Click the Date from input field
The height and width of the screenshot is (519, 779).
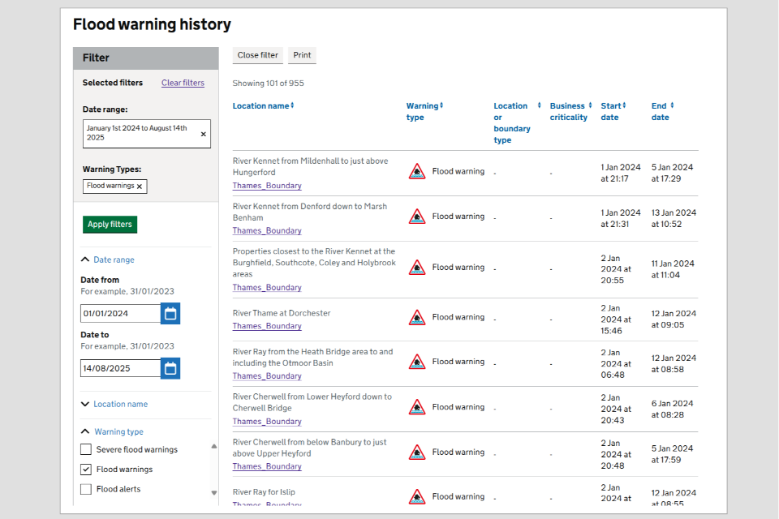pyautogui.click(x=120, y=314)
